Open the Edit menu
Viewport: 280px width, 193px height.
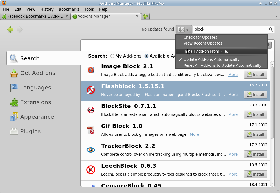[x=18, y=9]
